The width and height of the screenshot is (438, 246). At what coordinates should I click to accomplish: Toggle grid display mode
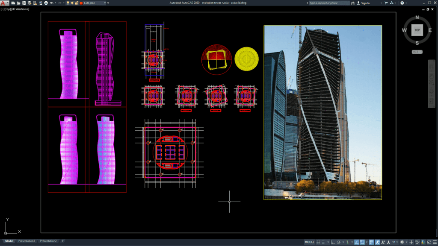(317, 242)
